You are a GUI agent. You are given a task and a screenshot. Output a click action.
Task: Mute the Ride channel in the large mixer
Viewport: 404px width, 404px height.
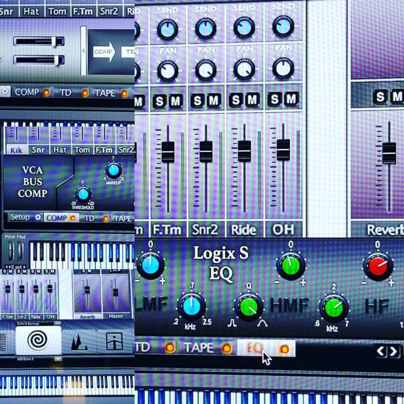pyautogui.click(x=253, y=100)
